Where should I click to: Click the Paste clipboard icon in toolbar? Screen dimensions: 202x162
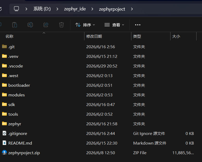tap(15, 25)
